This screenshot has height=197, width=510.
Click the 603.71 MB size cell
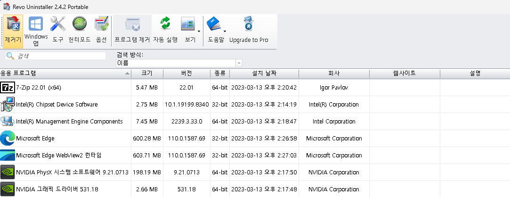tap(147, 156)
